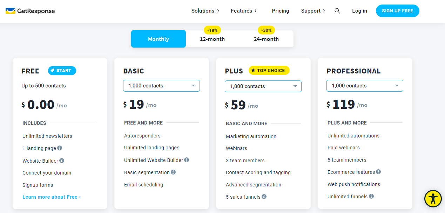This screenshot has width=445, height=213.
Task: Click info icon beside Website Builder in Free
Action: (x=62, y=161)
